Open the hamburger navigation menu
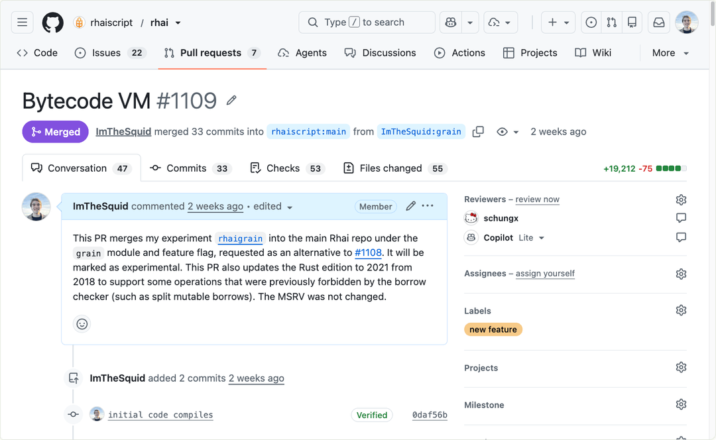The height and width of the screenshot is (440, 716). (23, 23)
